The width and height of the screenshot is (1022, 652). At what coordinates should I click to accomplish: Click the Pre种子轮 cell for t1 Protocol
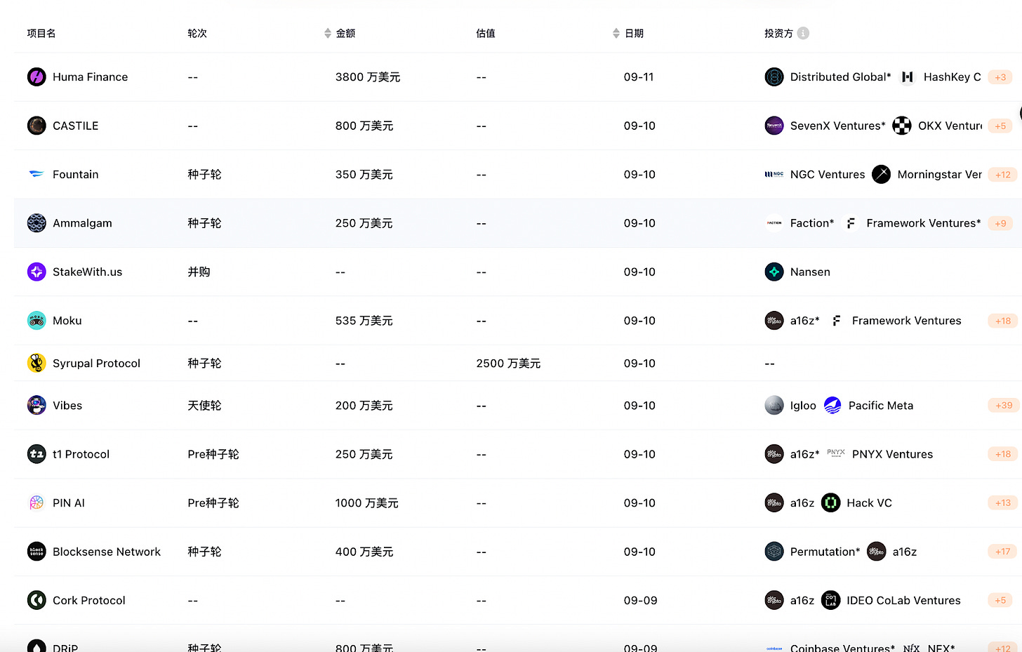[213, 454]
